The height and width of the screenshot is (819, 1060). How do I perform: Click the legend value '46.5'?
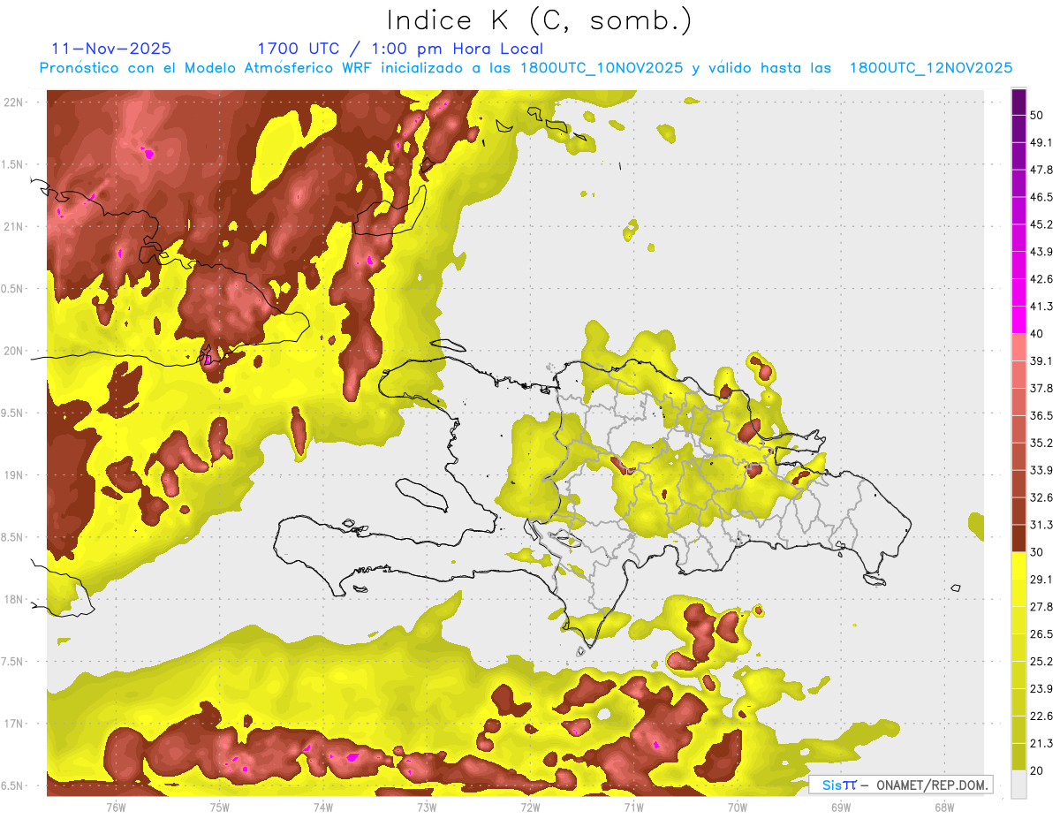click(x=1041, y=197)
